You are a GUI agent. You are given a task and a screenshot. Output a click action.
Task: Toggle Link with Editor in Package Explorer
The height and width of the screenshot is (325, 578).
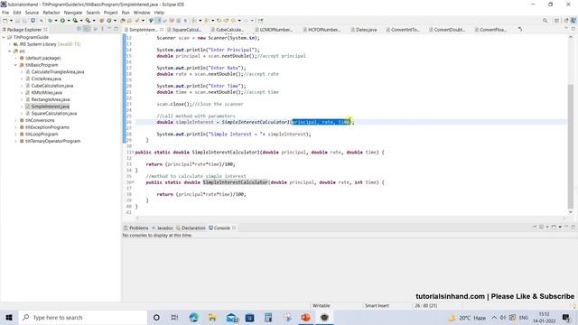pyautogui.click(x=87, y=29)
